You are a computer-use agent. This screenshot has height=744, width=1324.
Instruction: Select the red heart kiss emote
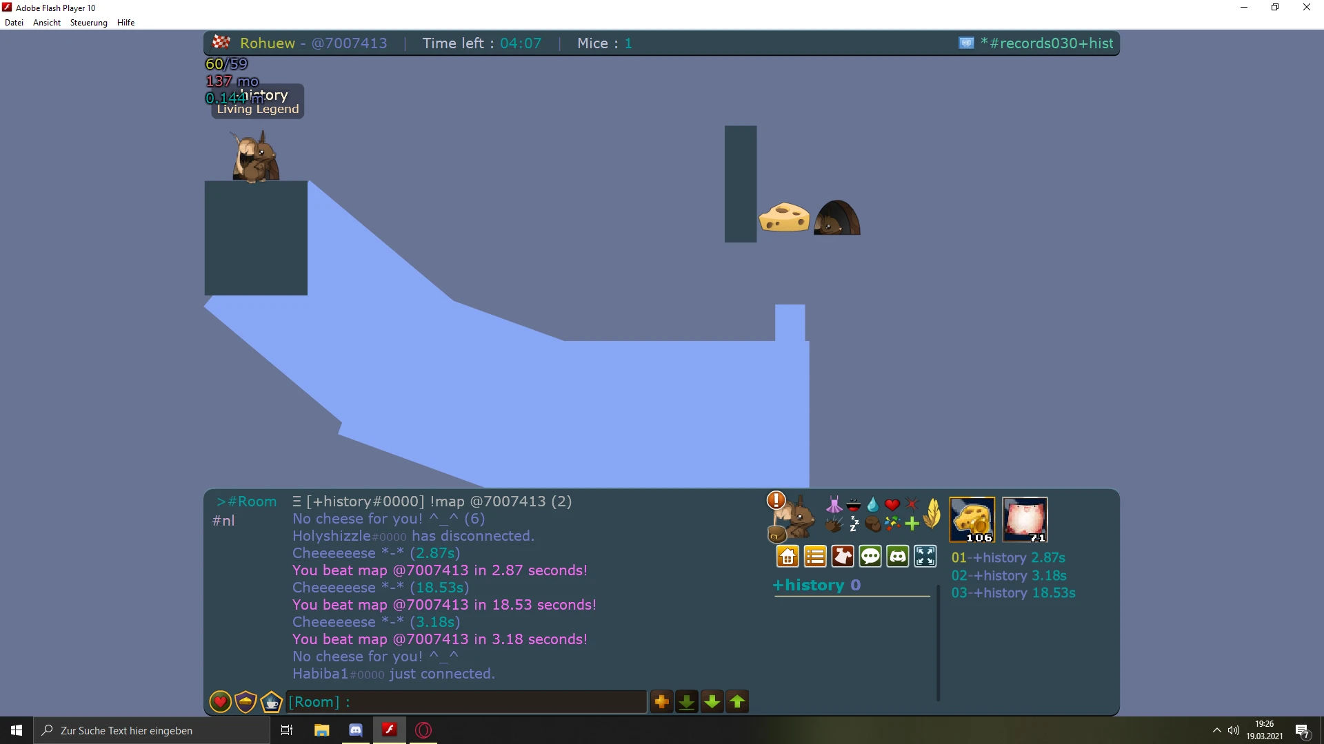(x=892, y=505)
